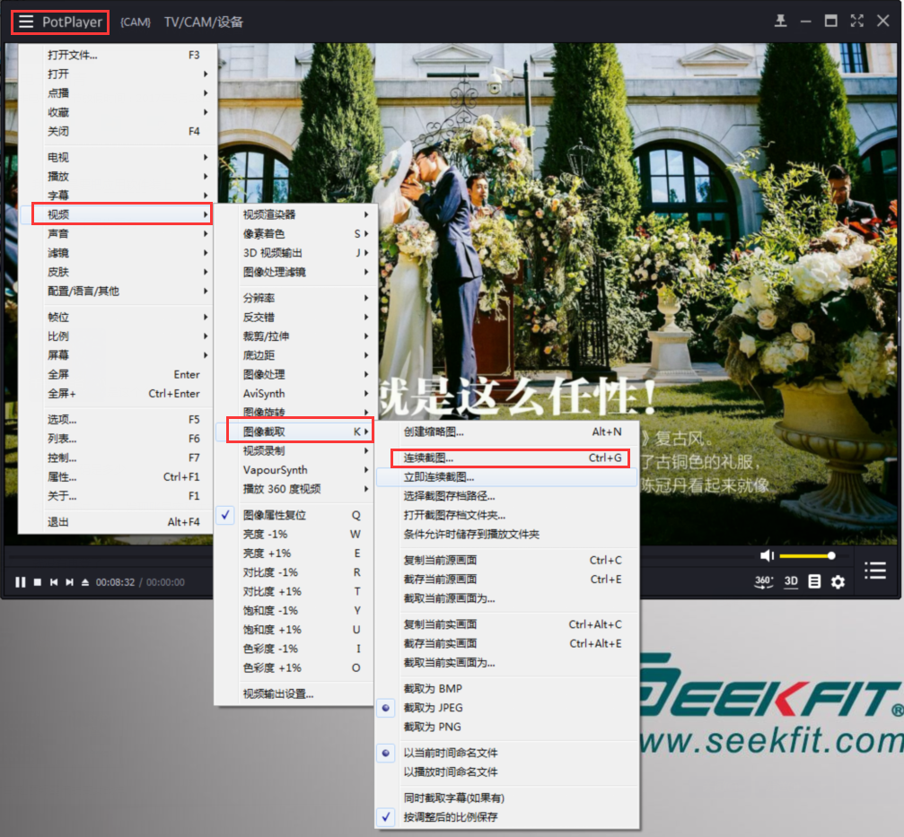Select the 截取为 PNG radio option

point(433,727)
